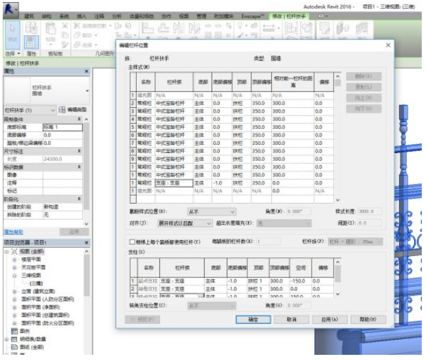Click the Cancel button in the dialog
This screenshot has width=430, height=361.
(x=291, y=319)
